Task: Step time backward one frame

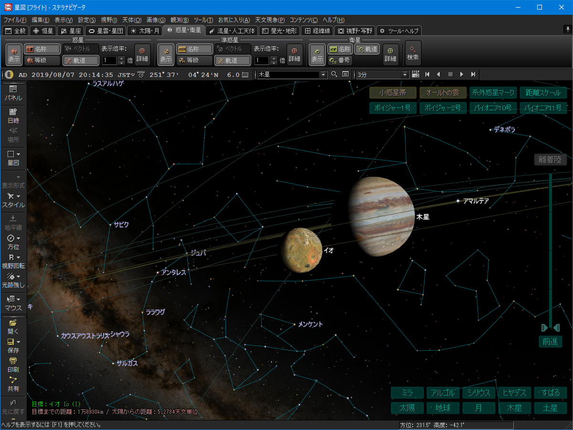Action: (438, 75)
